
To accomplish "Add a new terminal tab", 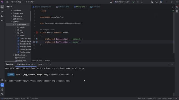I will tap(47, 64).
